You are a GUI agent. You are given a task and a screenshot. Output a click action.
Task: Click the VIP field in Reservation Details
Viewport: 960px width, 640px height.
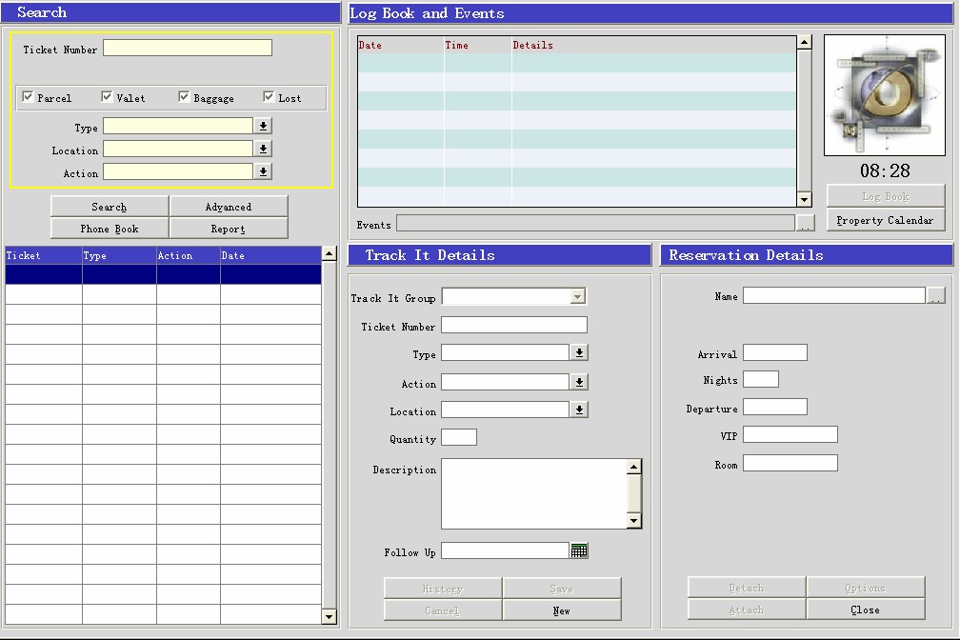coord(790,434)
